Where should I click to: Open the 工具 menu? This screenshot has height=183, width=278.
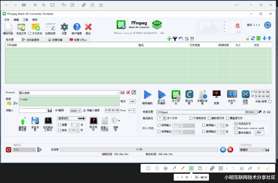(x=25, y=20)
